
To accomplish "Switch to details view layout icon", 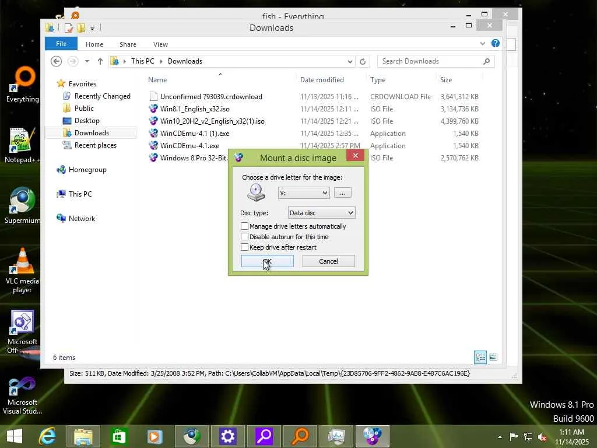I will point(480,357).
